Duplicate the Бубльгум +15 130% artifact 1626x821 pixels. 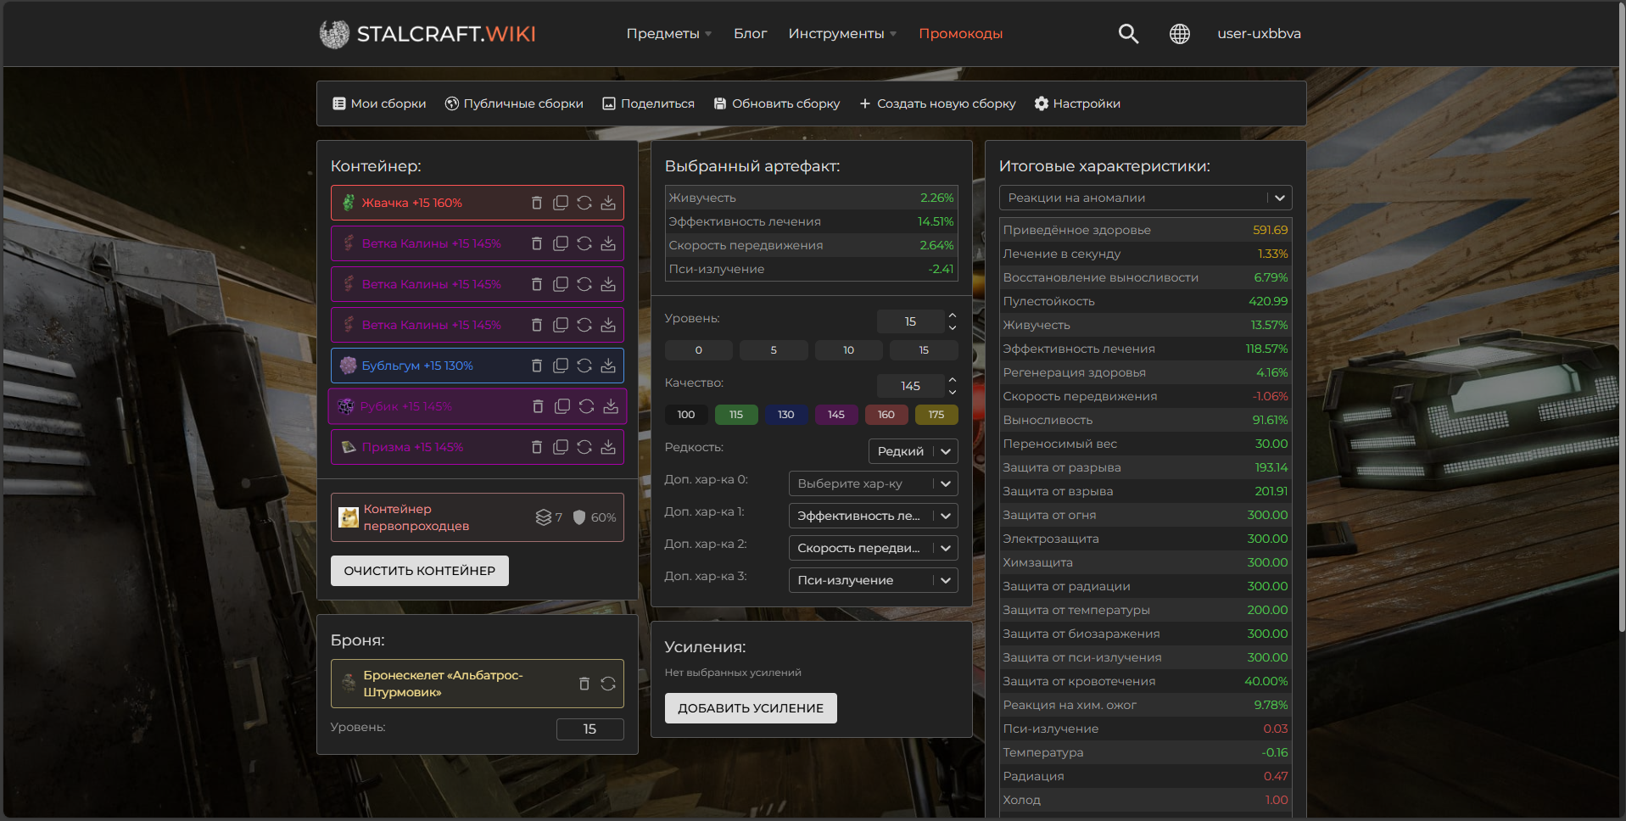pyautogui.click(x=561, y=366)
